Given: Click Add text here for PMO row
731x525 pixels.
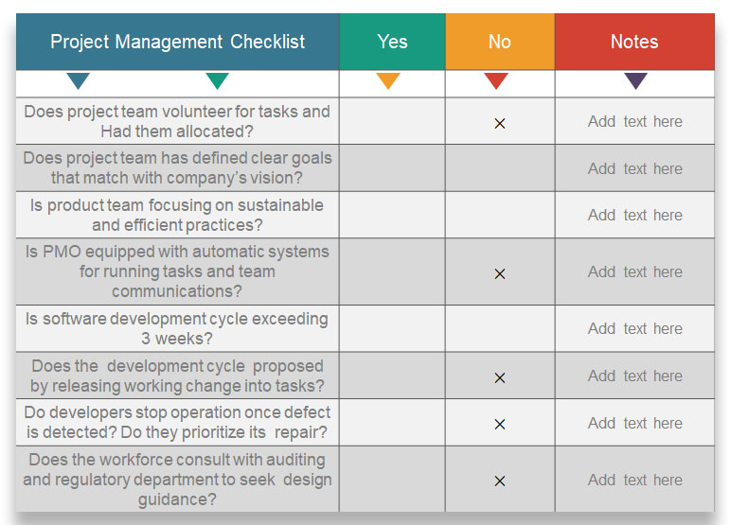Looking at the screenshot, I should coord(634,271).
